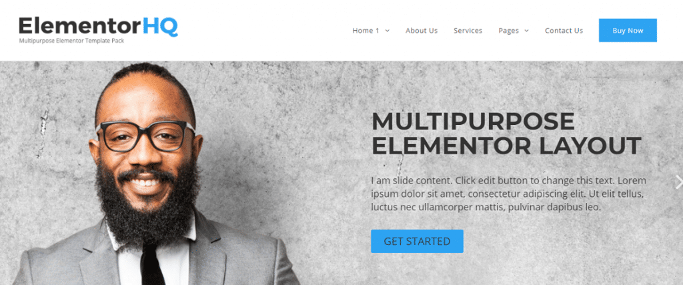Click the Multipurpose Elementor Template Pack tagline

[x=71, y=41]
